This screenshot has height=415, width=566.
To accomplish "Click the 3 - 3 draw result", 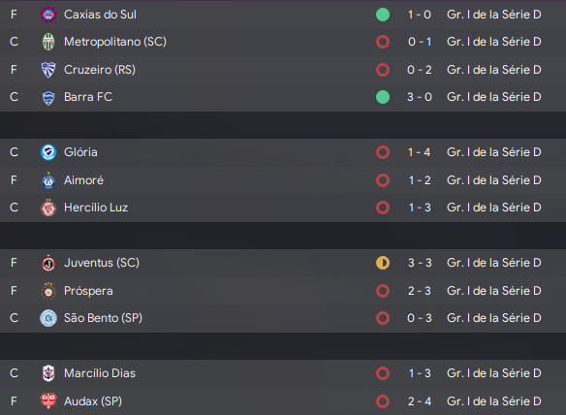I will 420,263.
